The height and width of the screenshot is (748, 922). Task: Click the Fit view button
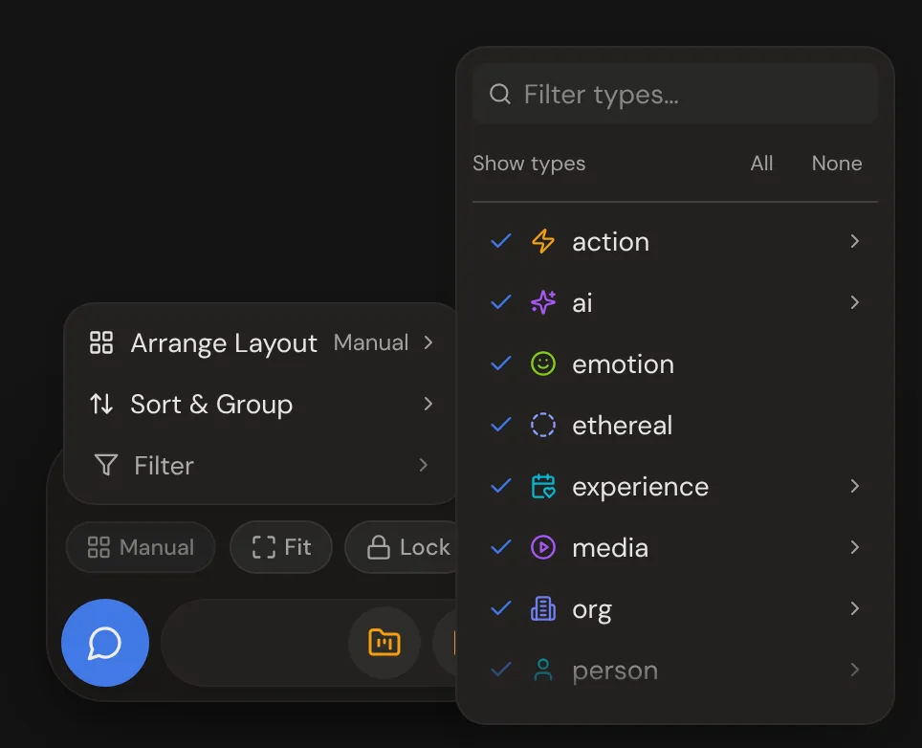click(x=281, y=547)
